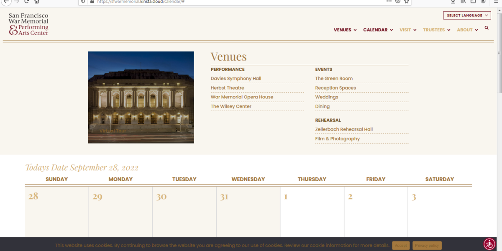
Task: Reload the page with the refresh icon
Action: [27, 1]
